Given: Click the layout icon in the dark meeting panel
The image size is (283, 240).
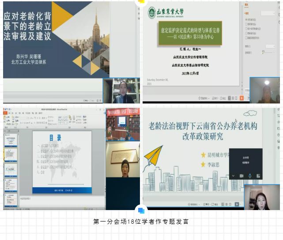Looking at the screenshot, I should [x=259, y=176].
